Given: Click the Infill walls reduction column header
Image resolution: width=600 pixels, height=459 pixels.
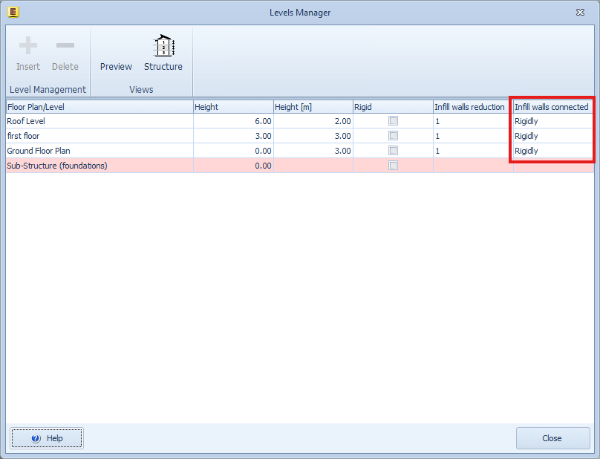Looking at the screenshot, I should [472, 107].
